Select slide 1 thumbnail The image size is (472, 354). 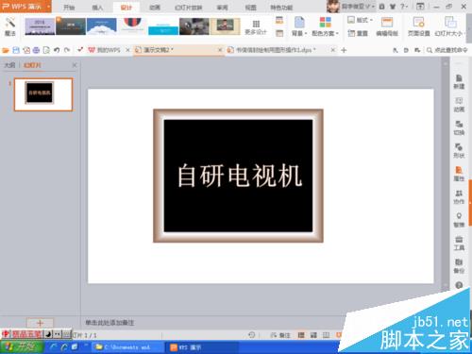coord(43,94)
